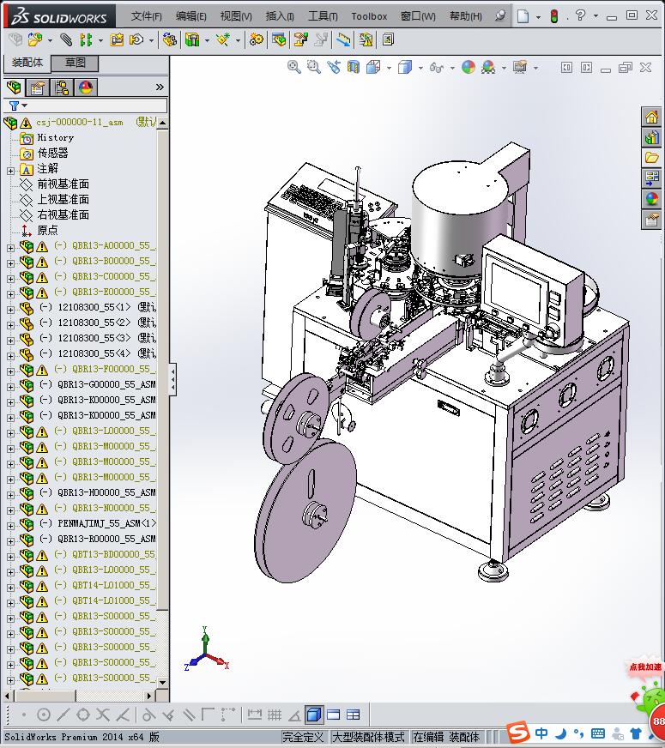Open the 工具 (Tools) menu
This screenshot has width=665, height=748.
(x=323, y=16)
